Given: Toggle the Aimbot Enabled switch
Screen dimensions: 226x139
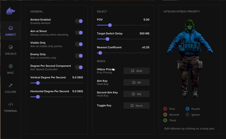Looking at the screenshot, I should (79, 21).
